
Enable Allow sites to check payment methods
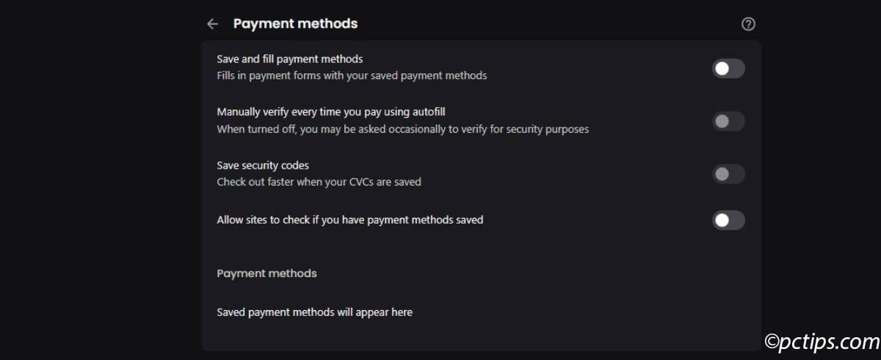[728, 220]
